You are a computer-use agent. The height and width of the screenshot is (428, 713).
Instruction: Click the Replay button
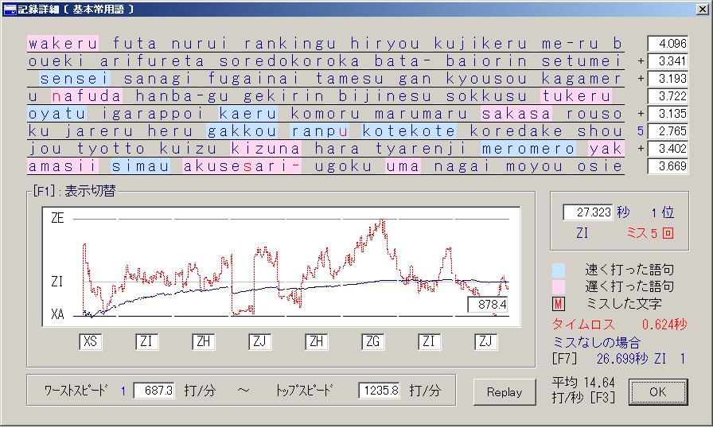pos(505,392)
